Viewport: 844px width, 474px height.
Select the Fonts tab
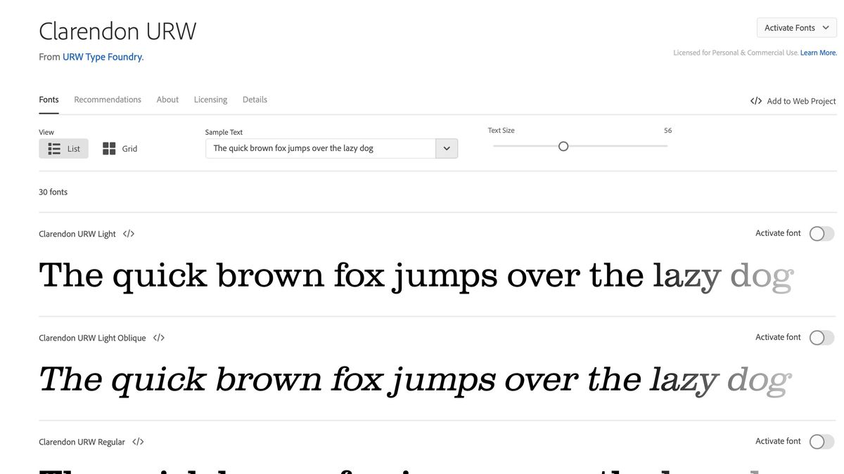pos(49,99)
